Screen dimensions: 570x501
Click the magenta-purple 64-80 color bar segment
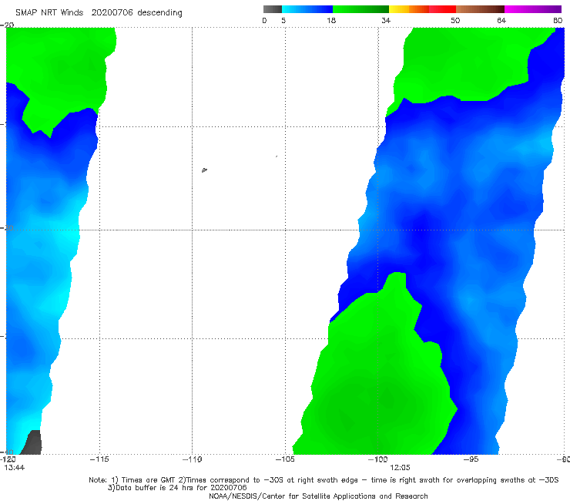click(533, 9)
